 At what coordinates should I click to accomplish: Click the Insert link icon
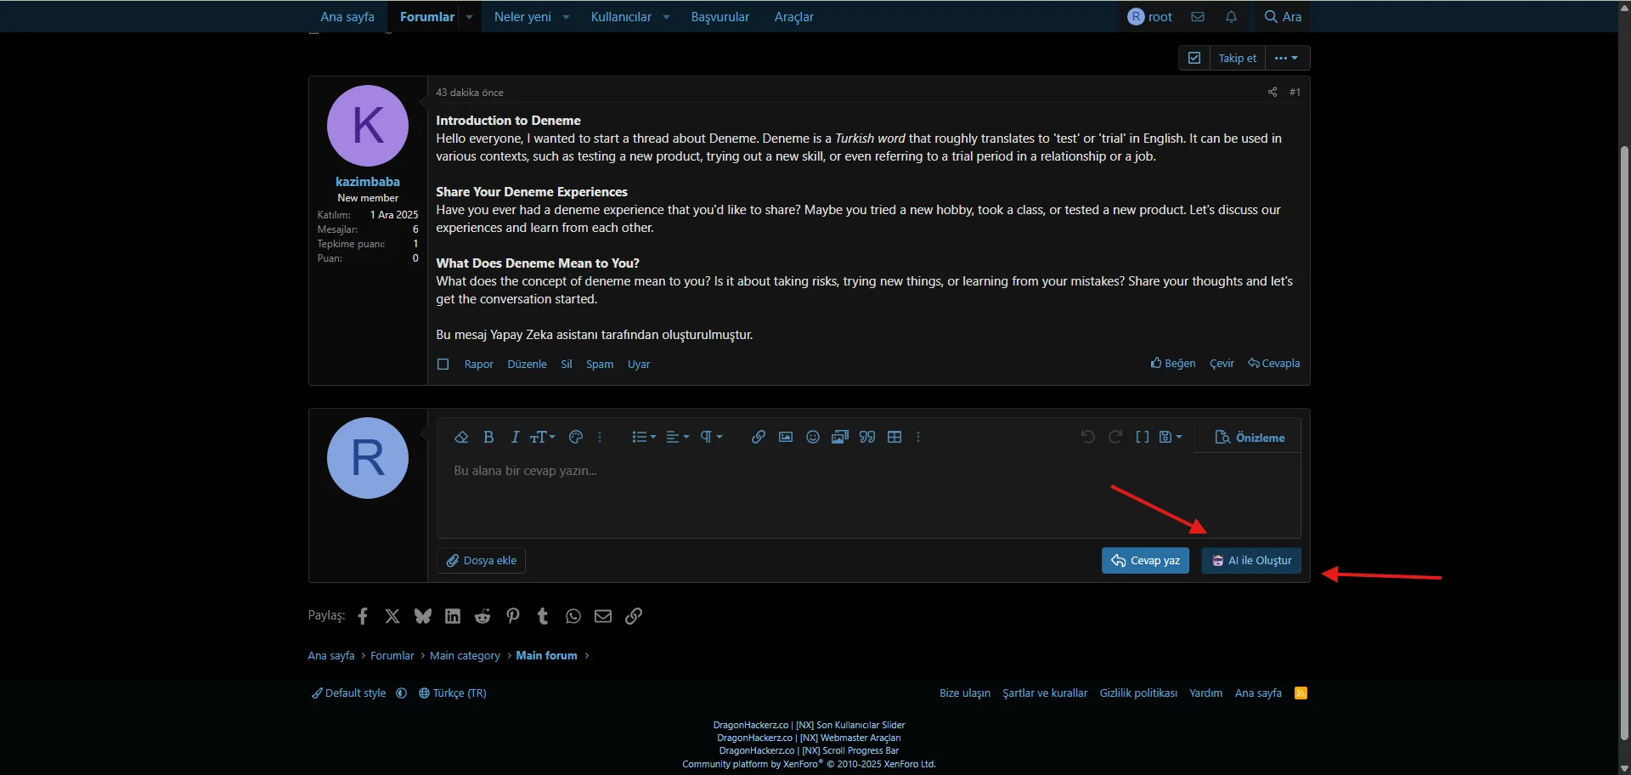coord(759,437)
